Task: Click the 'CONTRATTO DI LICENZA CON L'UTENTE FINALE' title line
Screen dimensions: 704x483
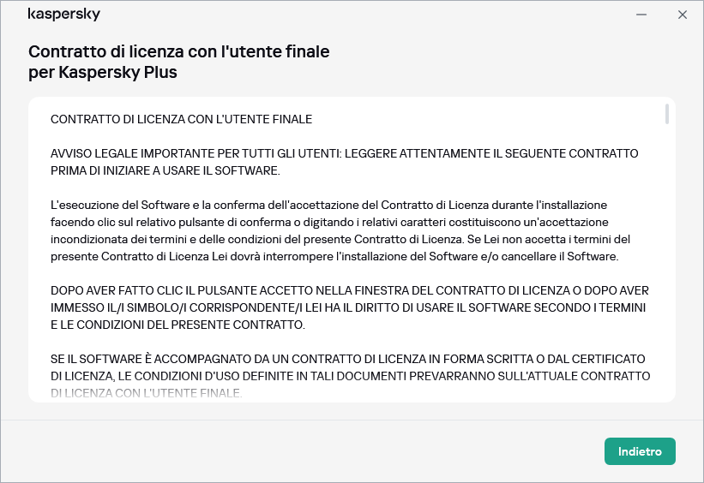Action: pyautogui.click(x=181, y=119)
